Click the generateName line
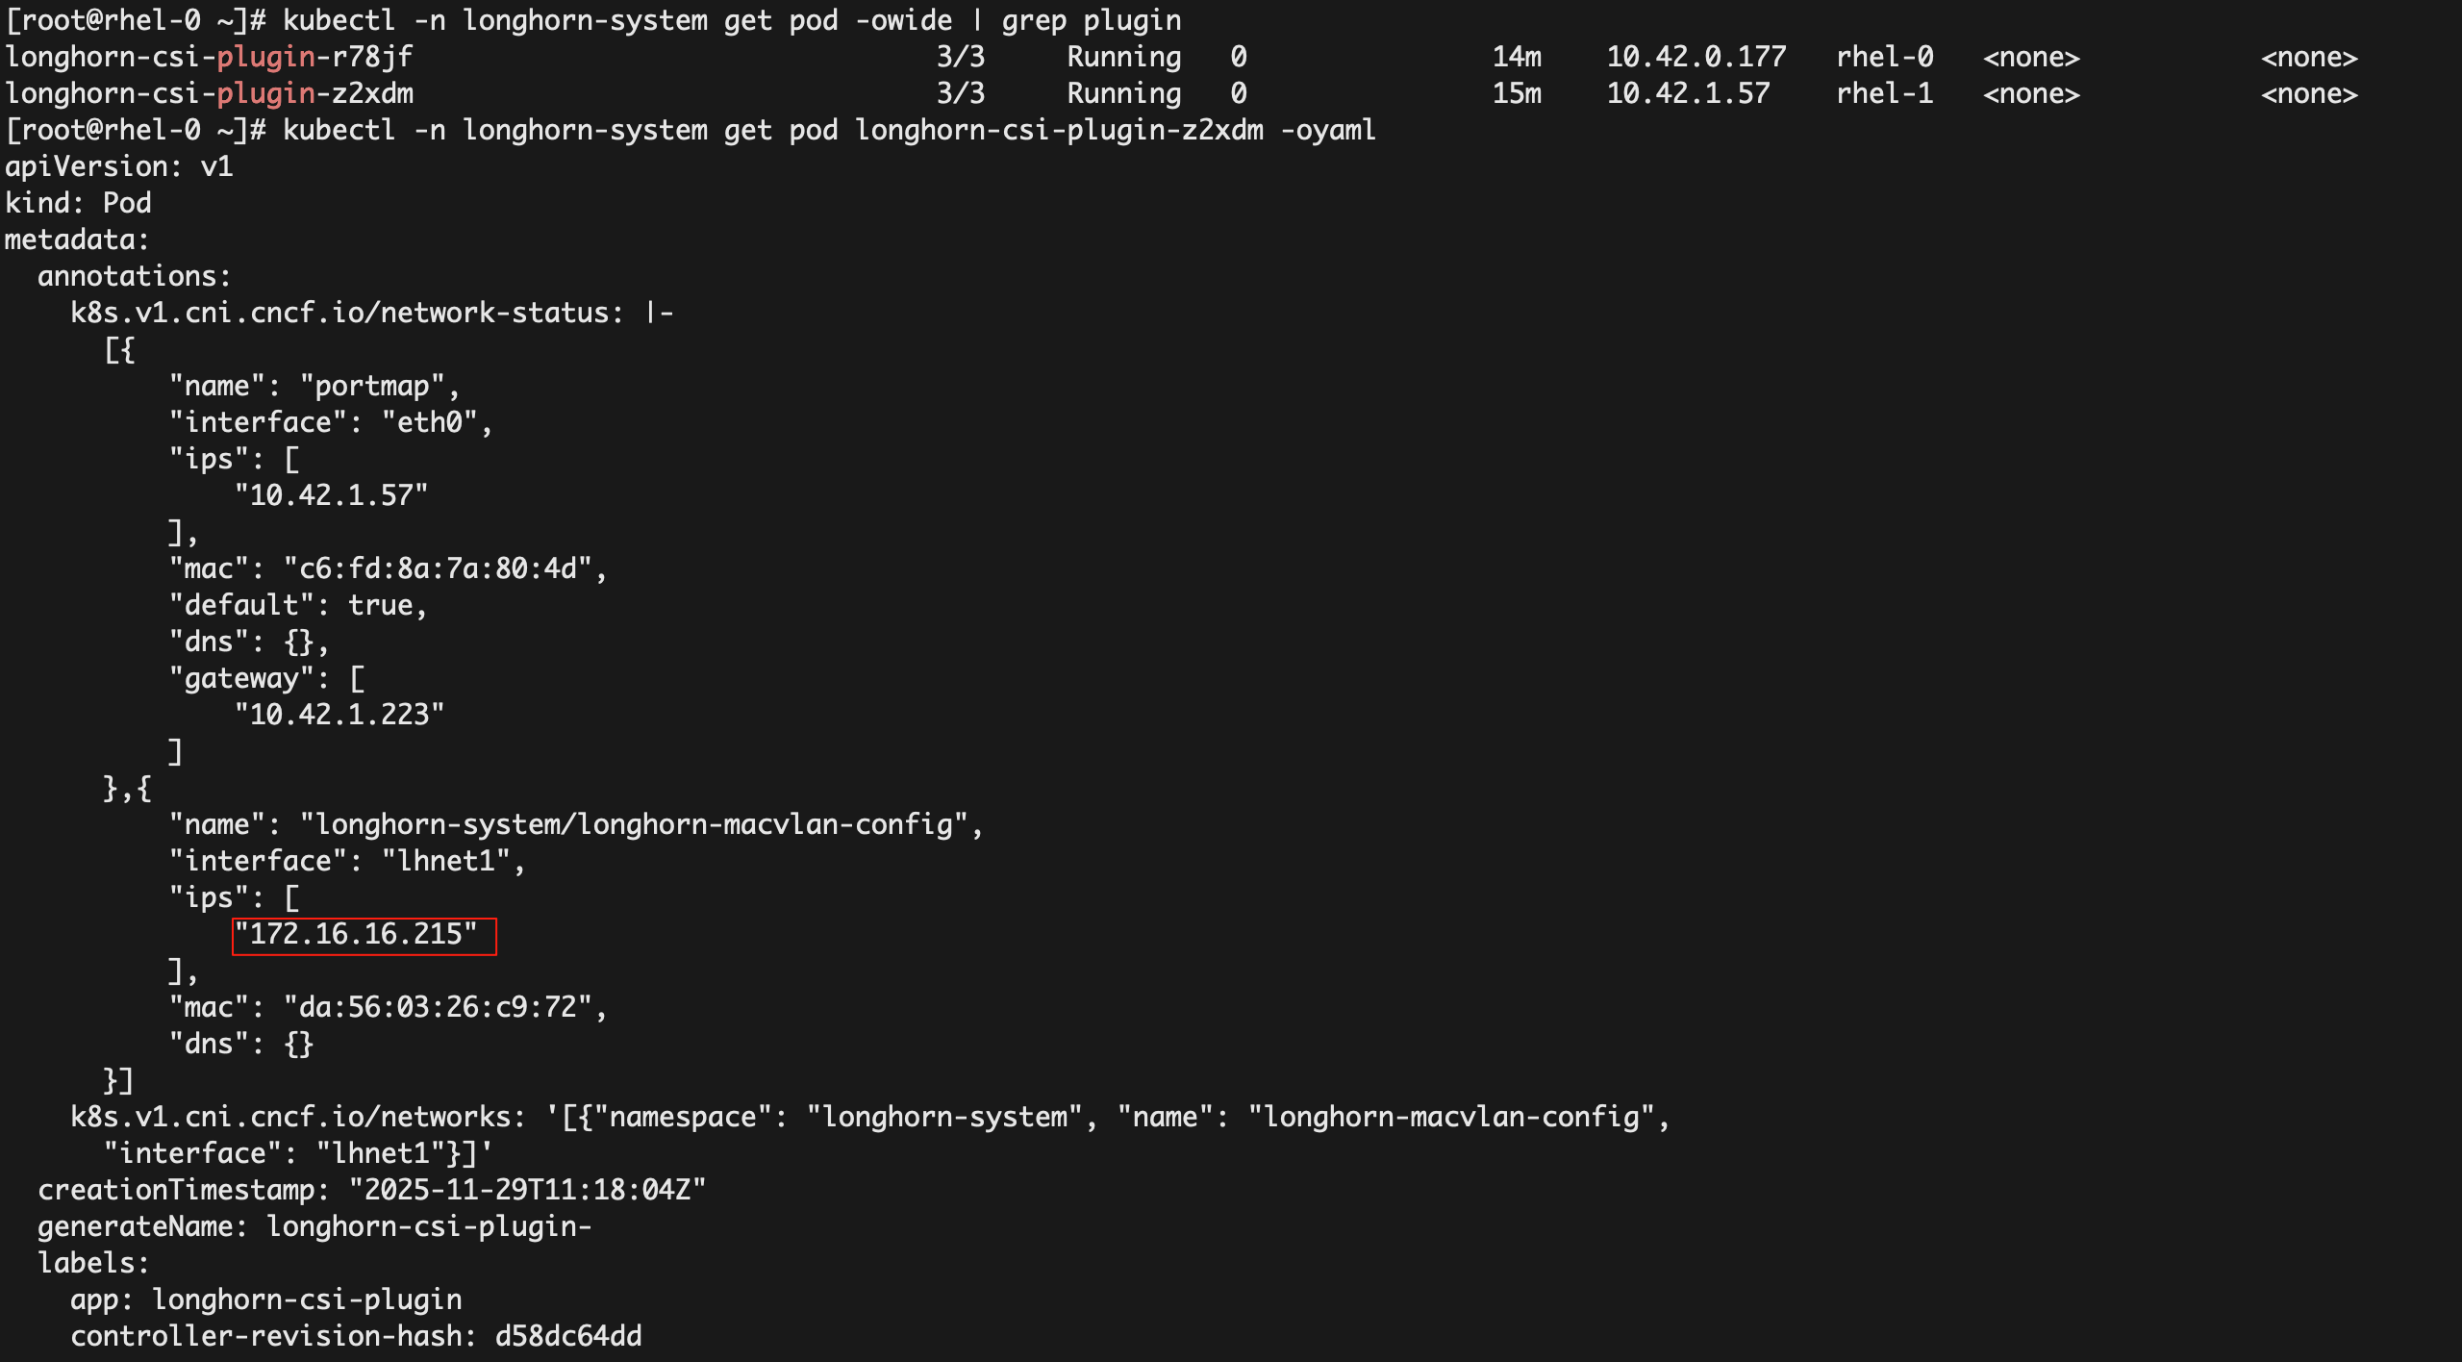 pos(314,1226)
